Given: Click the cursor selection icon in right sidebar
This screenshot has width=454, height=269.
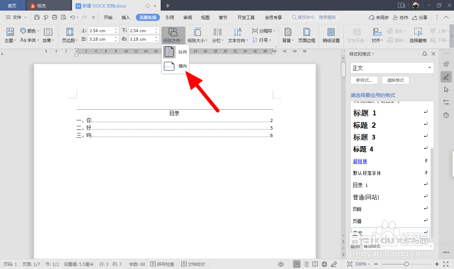Looking at the screenshot, I should click(x=446, y=90).
